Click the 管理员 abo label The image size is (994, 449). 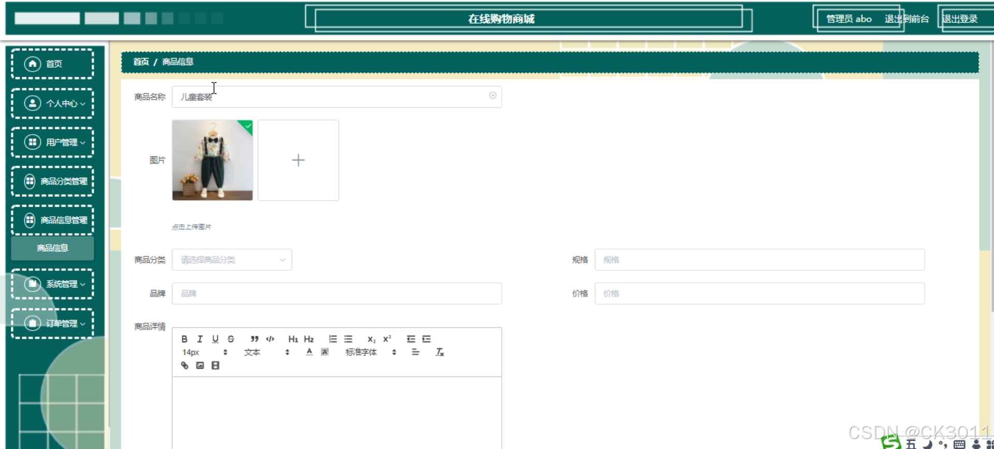click(x=849, y=19)
